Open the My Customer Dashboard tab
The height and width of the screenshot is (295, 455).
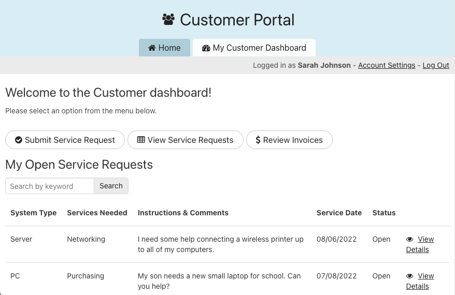(254, 48)
